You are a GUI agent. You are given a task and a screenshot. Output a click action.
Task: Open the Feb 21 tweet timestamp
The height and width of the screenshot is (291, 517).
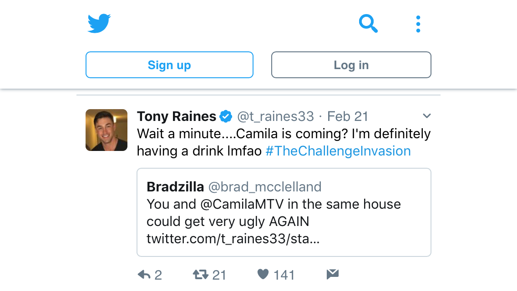coord(348,116)
